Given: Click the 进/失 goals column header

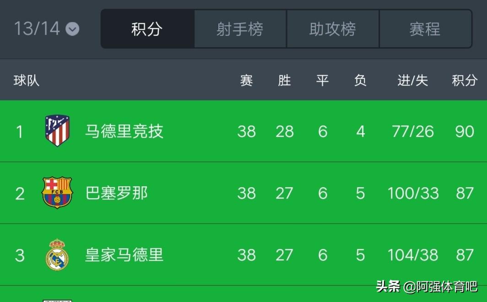Looking at the screenshot, I should point(412,81).
